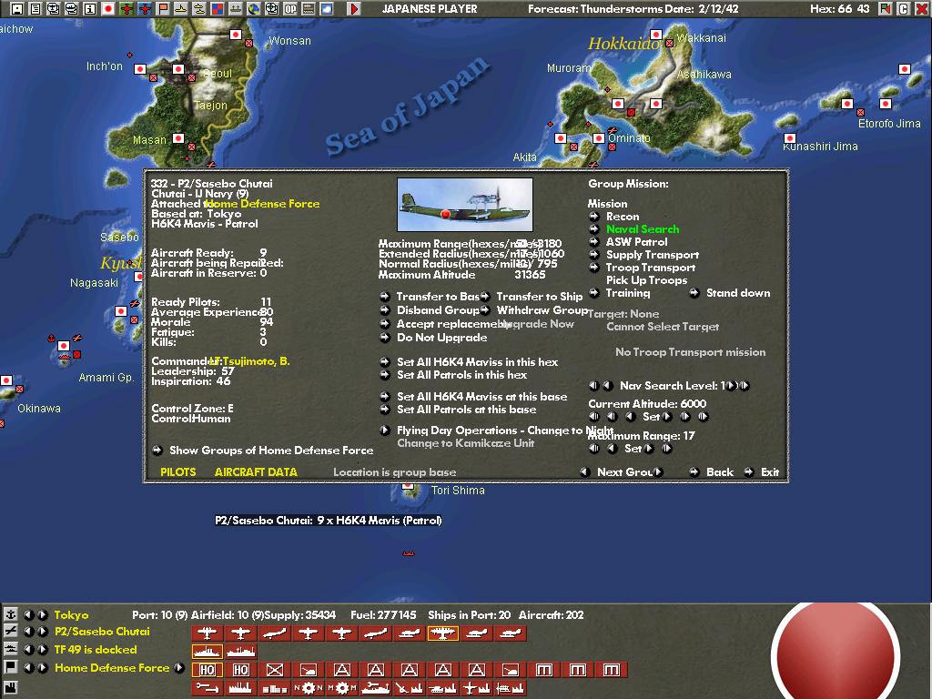Raise Maximum Range to maximum with rightmost arrow

point(667,449)
